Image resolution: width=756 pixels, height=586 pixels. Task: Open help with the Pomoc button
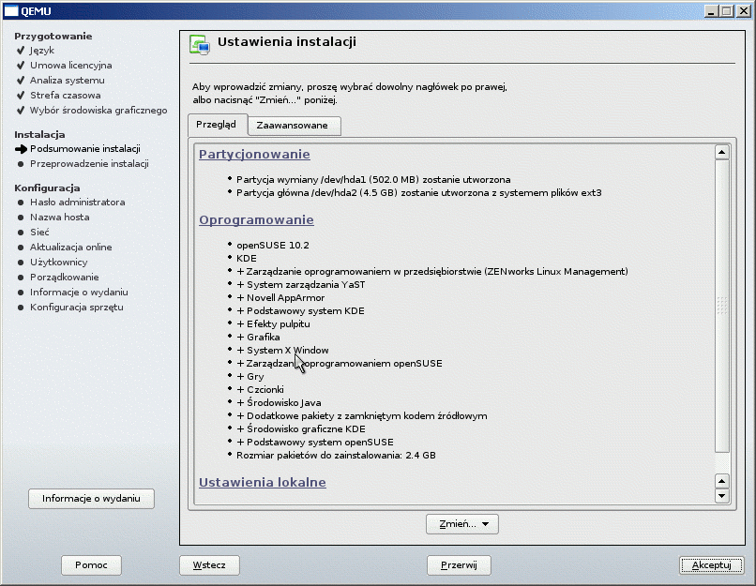(x=92, y=565)
